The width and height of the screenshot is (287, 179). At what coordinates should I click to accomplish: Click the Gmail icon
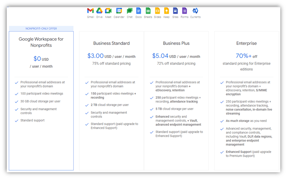90,11
